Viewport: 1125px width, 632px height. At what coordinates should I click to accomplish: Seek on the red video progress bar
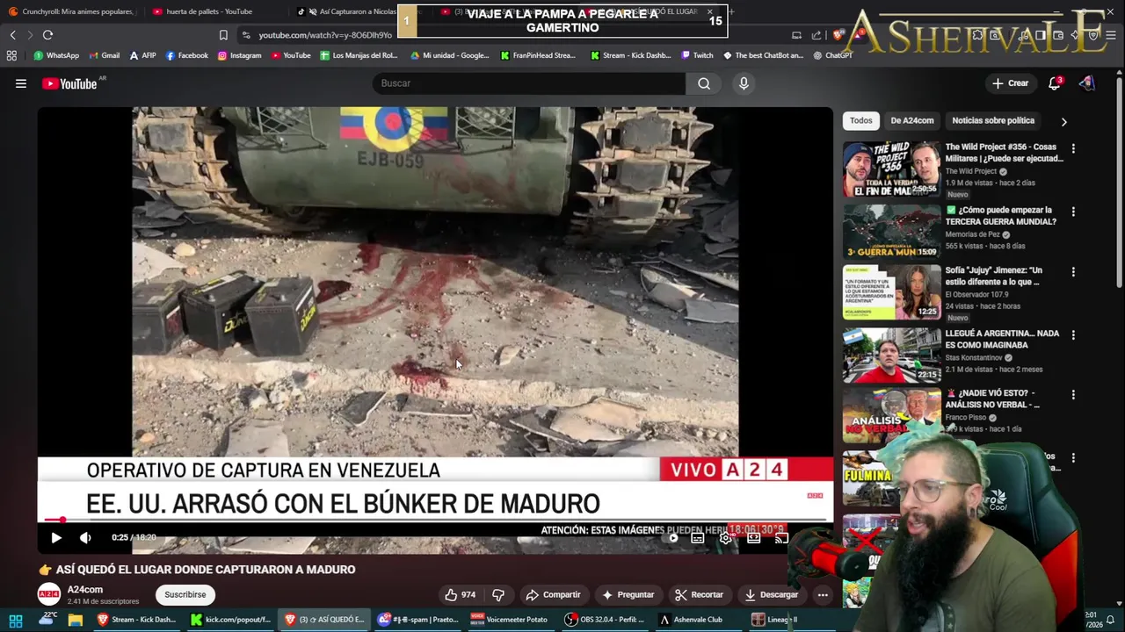click(x=435, y=520)
